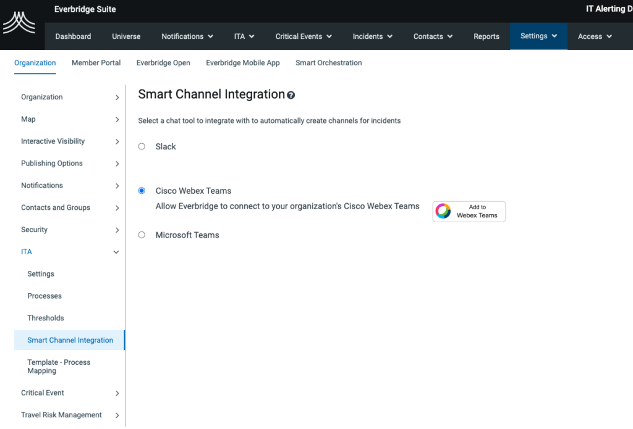Switch to the Smart Orchestration tab
Screen dimensions: 633x429
tap(329, 63)
